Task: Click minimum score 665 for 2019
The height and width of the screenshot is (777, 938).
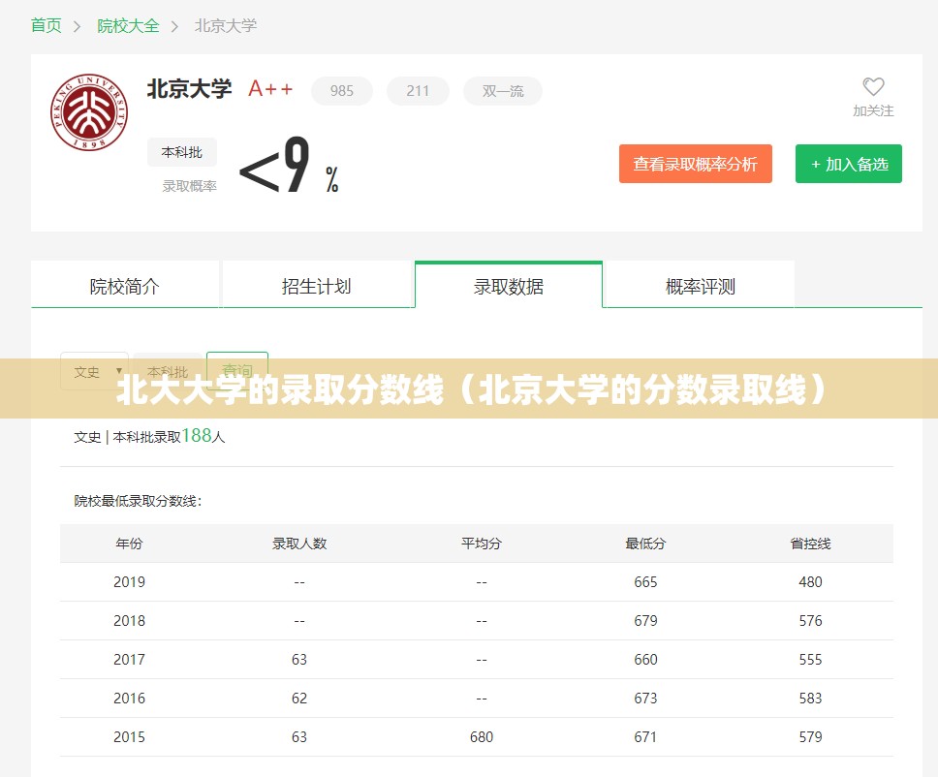Action: pyautogui.click(x=645, y=582)
